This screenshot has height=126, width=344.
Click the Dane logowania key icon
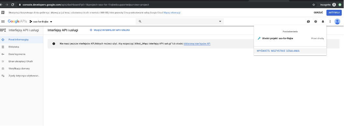tap(3, 54)
